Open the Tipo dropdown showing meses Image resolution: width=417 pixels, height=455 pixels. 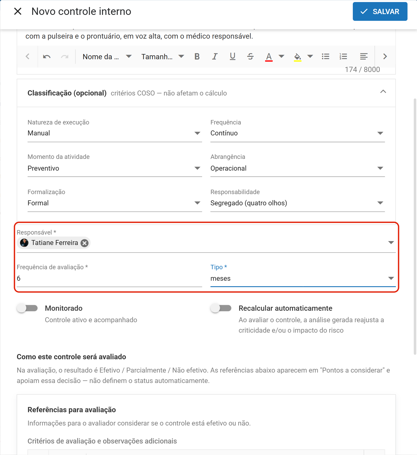click(303, 278)
